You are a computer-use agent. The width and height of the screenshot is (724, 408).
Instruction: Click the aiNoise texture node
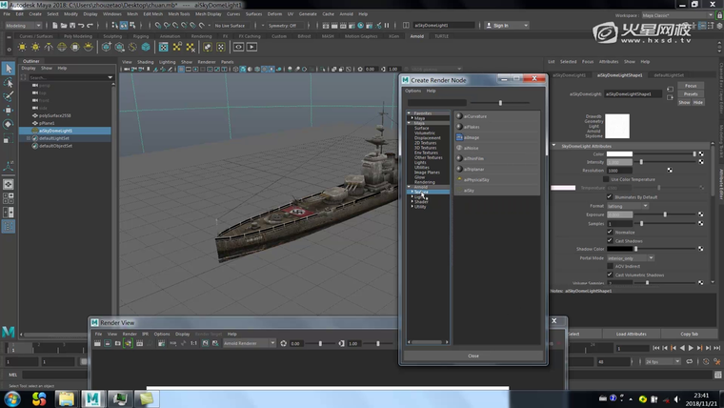click(x=472, y=148)
